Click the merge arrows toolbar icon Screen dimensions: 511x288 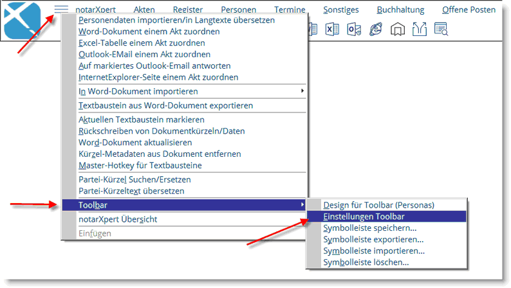420,30
